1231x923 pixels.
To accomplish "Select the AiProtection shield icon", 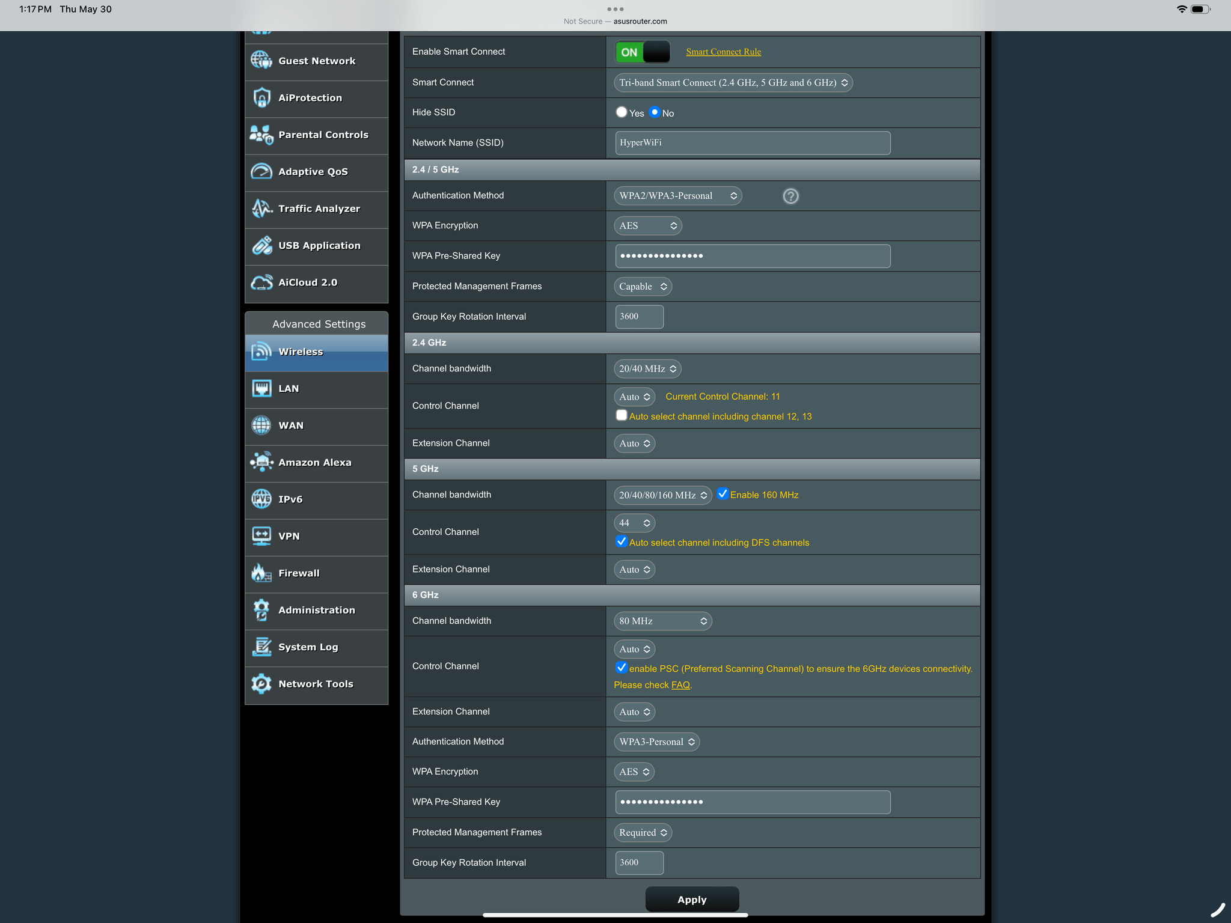I will (x=261, y=98).
